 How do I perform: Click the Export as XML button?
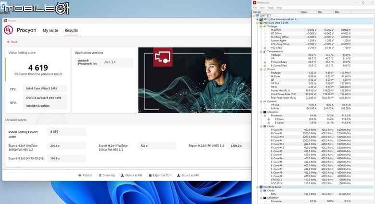pos(188,175)
